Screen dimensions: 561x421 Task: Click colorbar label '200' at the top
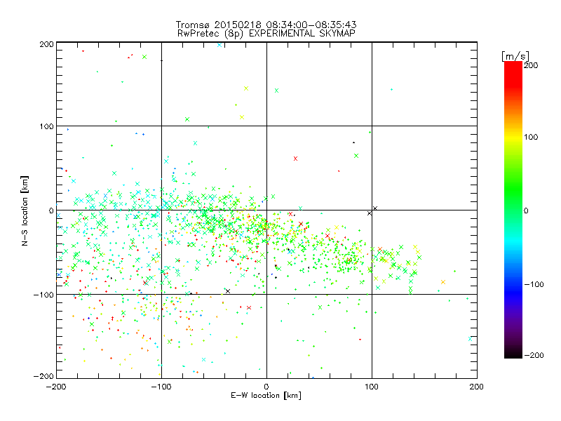tap(531, 65)
